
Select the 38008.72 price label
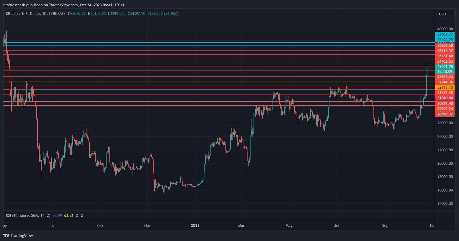tap(445, 35)
